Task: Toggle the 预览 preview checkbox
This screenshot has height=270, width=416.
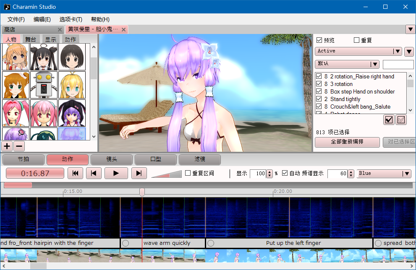Action: 319,40
